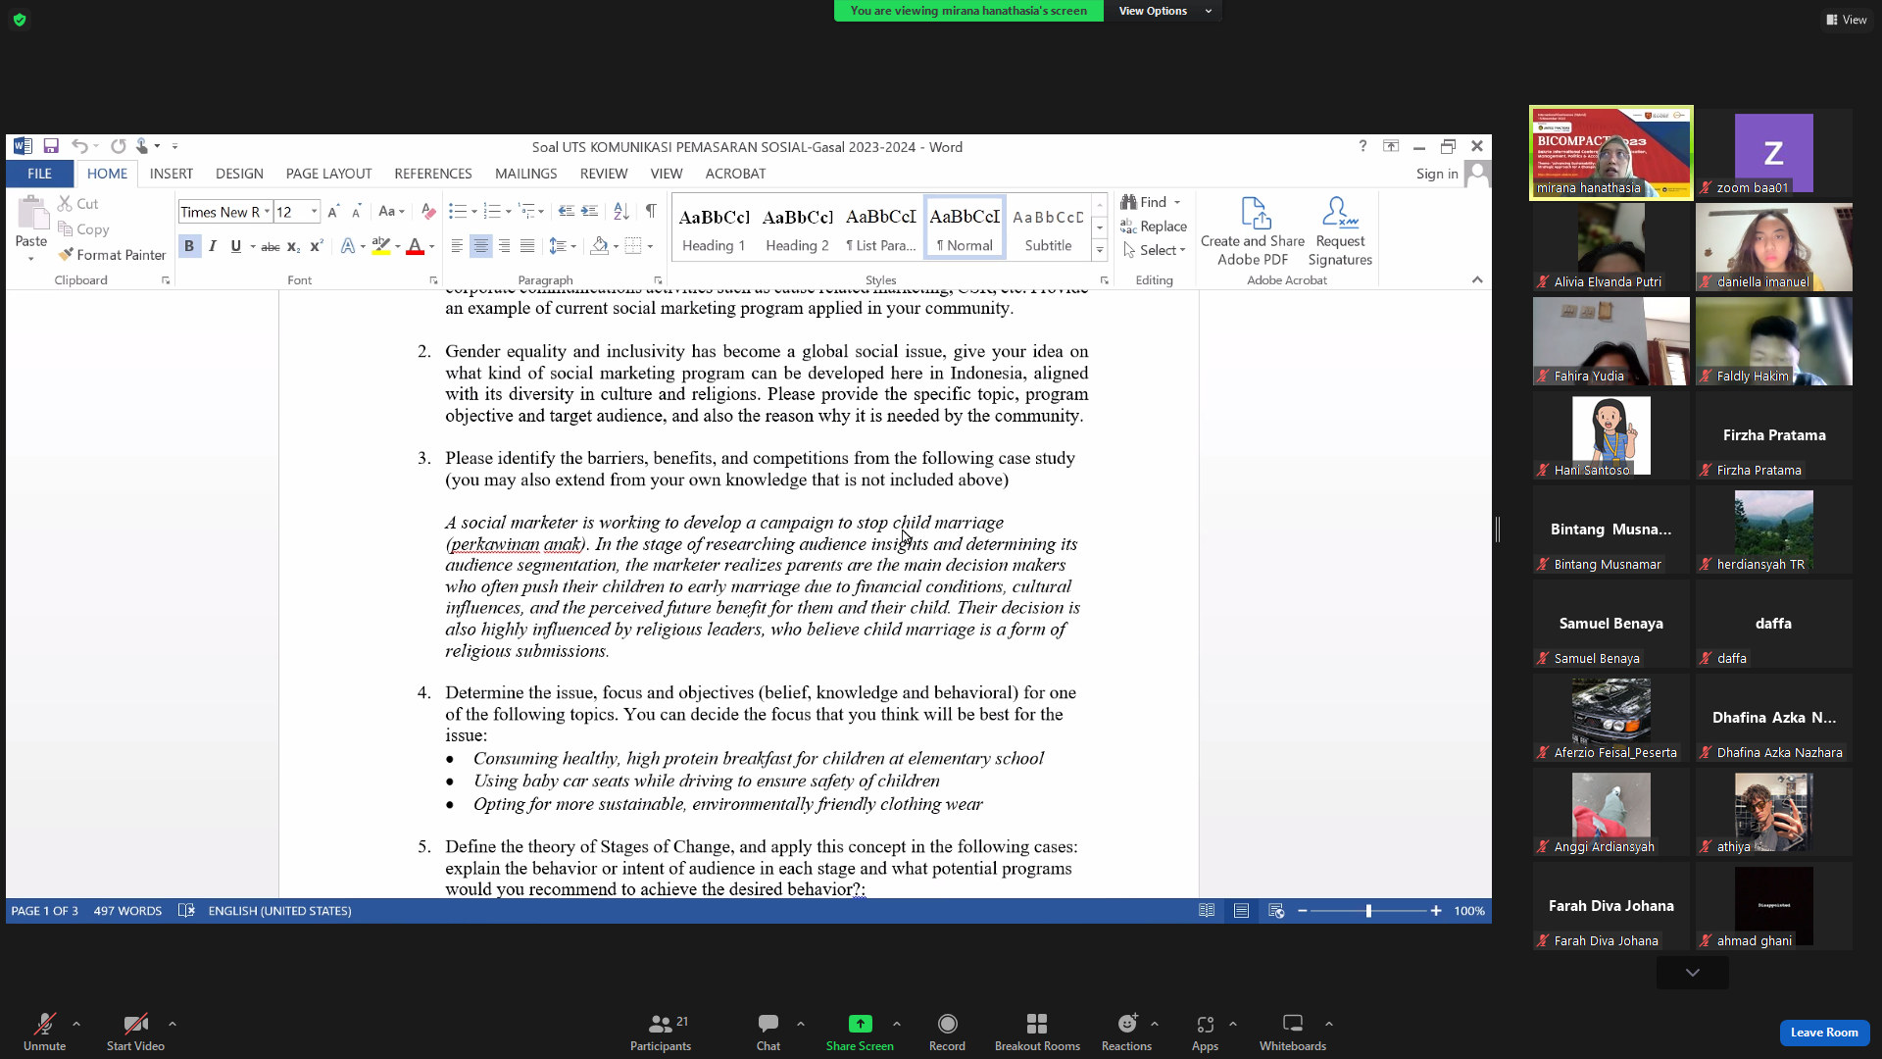Click the 497 WORDS count in status bar
This screenshot has width=1882, height=1059.
coord(127,911)
